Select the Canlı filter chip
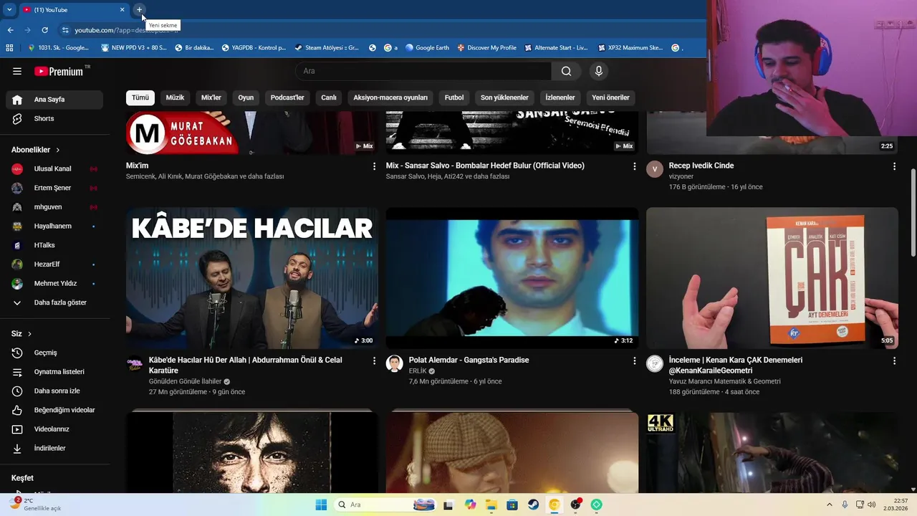The height and width of the screenshot is (516, 917). (329, 97)
